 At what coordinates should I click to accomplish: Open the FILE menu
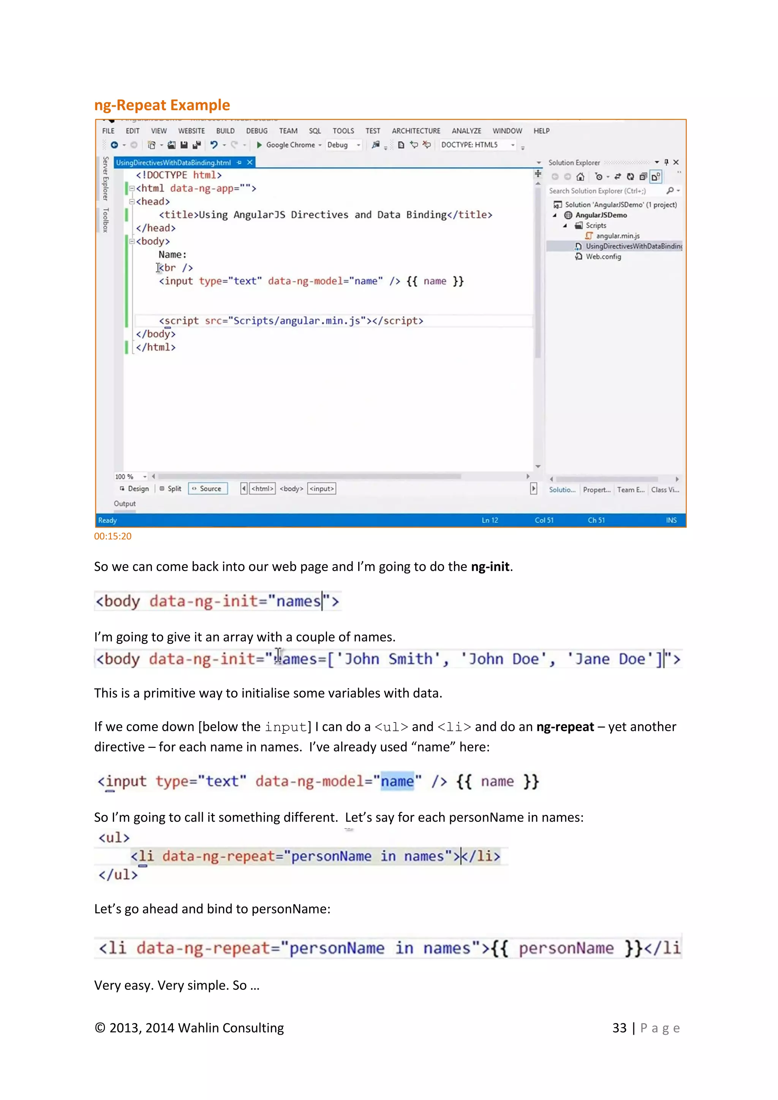[108, 131]
